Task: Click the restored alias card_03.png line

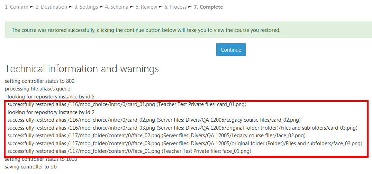Action: point(182,128)
